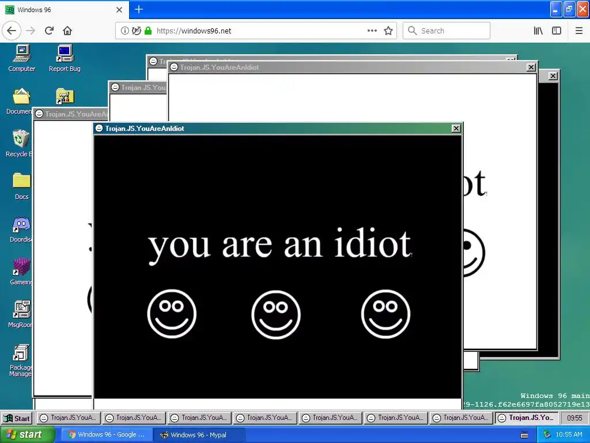590x443 pixels.
Task: Close the rightmost black Trojan window
Action: point(553,76)
